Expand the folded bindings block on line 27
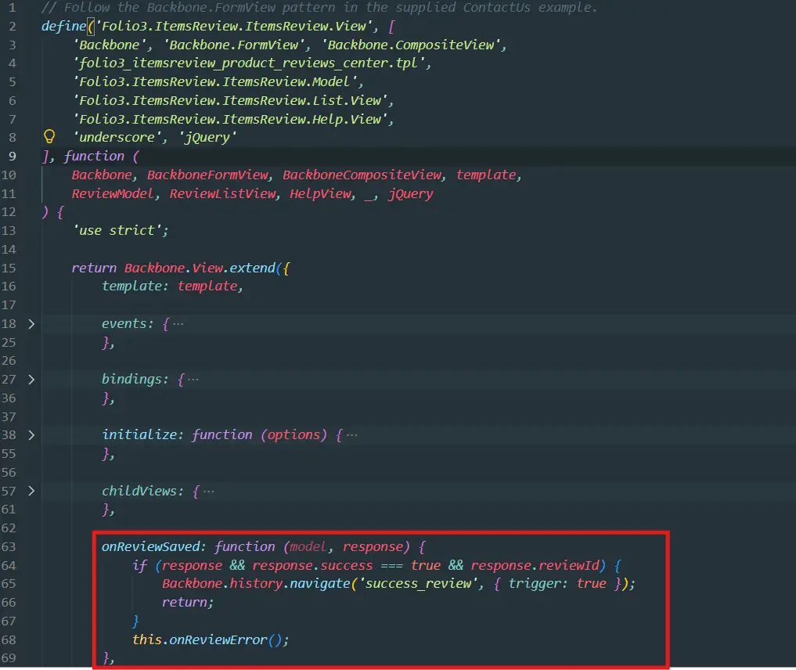The width and height of the screenshot is (796, 670). tap(31, 380)
